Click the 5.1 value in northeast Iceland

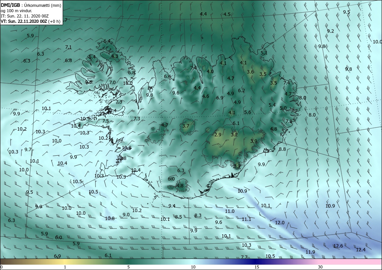pos(264,53)
